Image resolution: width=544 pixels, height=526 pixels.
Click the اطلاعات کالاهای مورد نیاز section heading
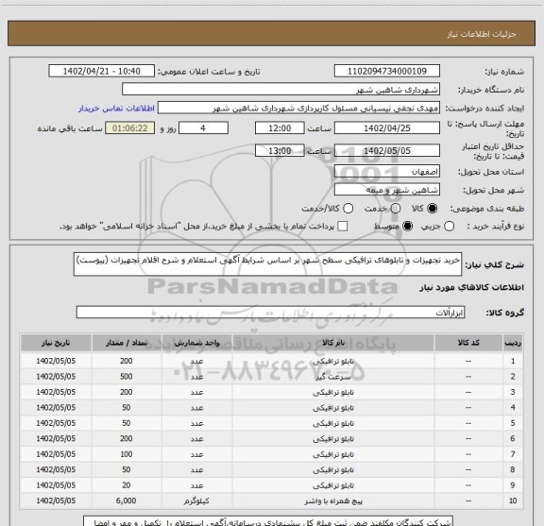(x=472, y=287)
